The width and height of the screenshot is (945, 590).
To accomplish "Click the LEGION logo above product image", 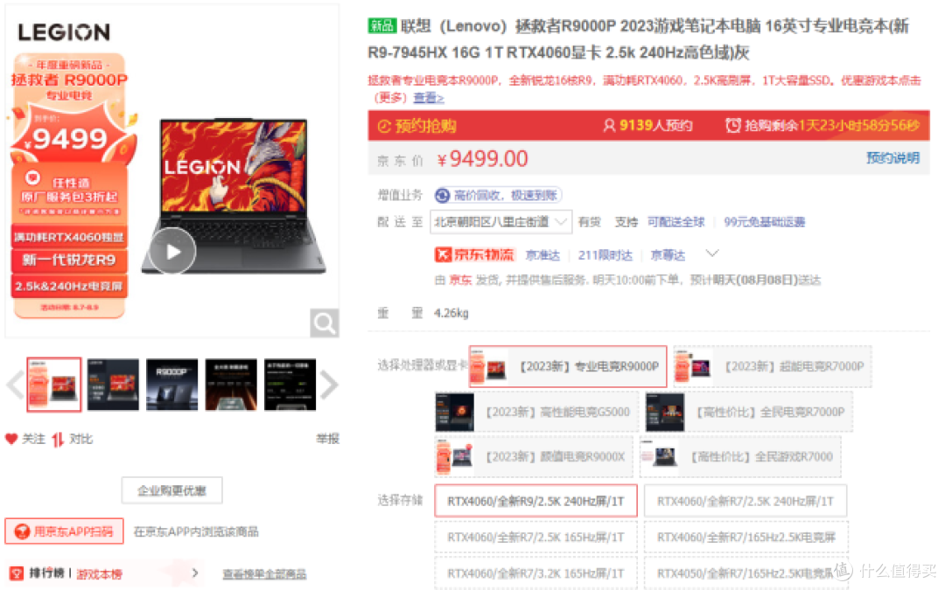I will point(64,32).
